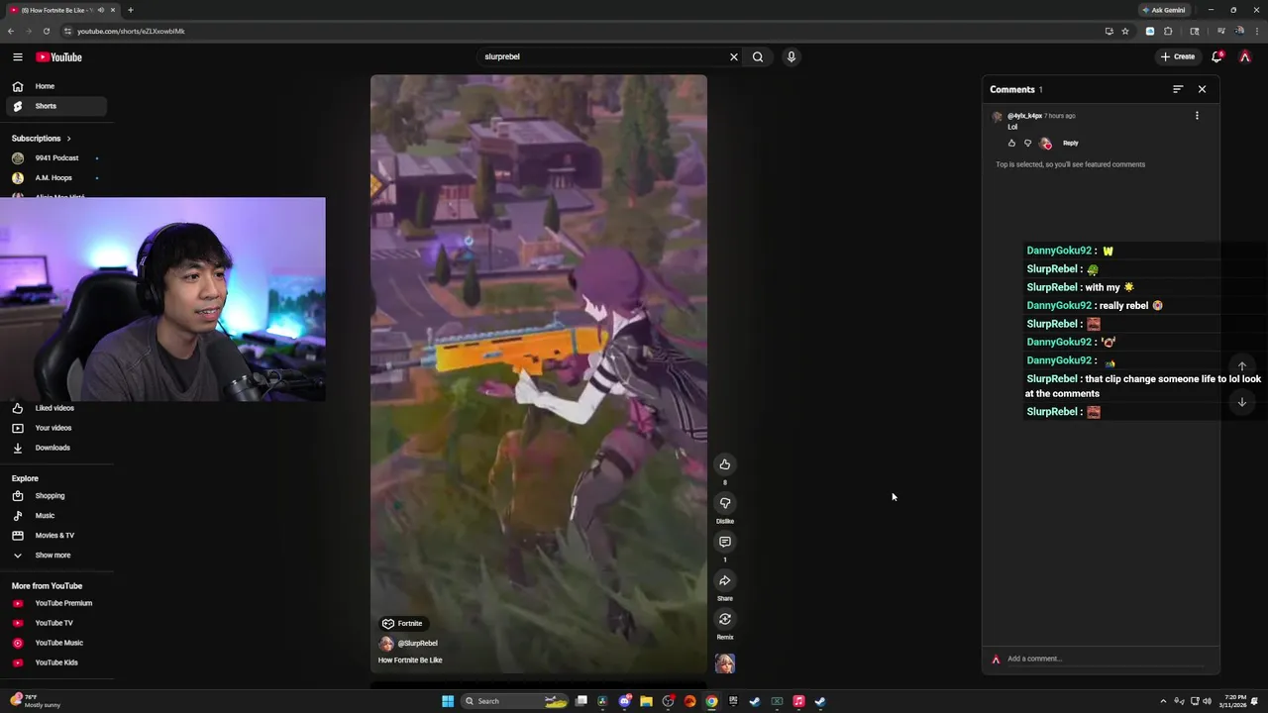Like the comment 'Lol'
This screenshot has width=1268, height=713.
pyautogui.click(x=1011, y=143)
